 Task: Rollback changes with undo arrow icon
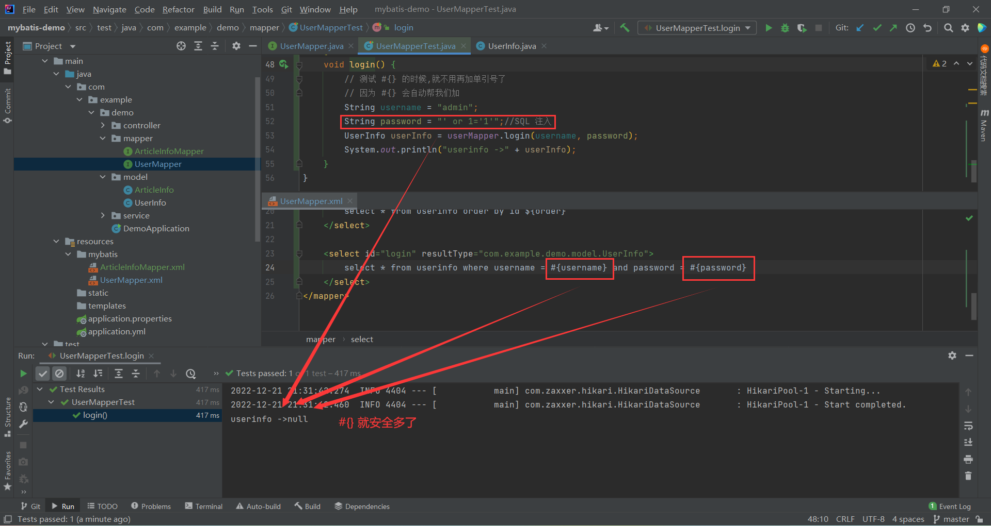tap(928, 28)
